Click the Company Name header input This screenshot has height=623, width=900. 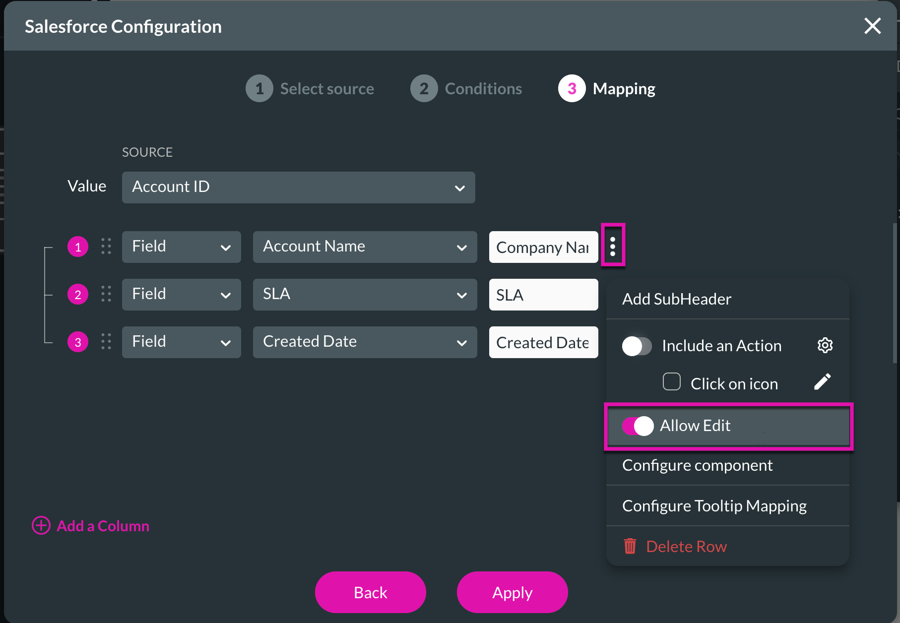click(544, 247)
